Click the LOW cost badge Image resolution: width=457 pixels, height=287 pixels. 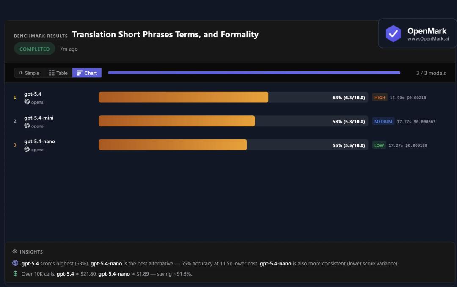pos(379,145)
